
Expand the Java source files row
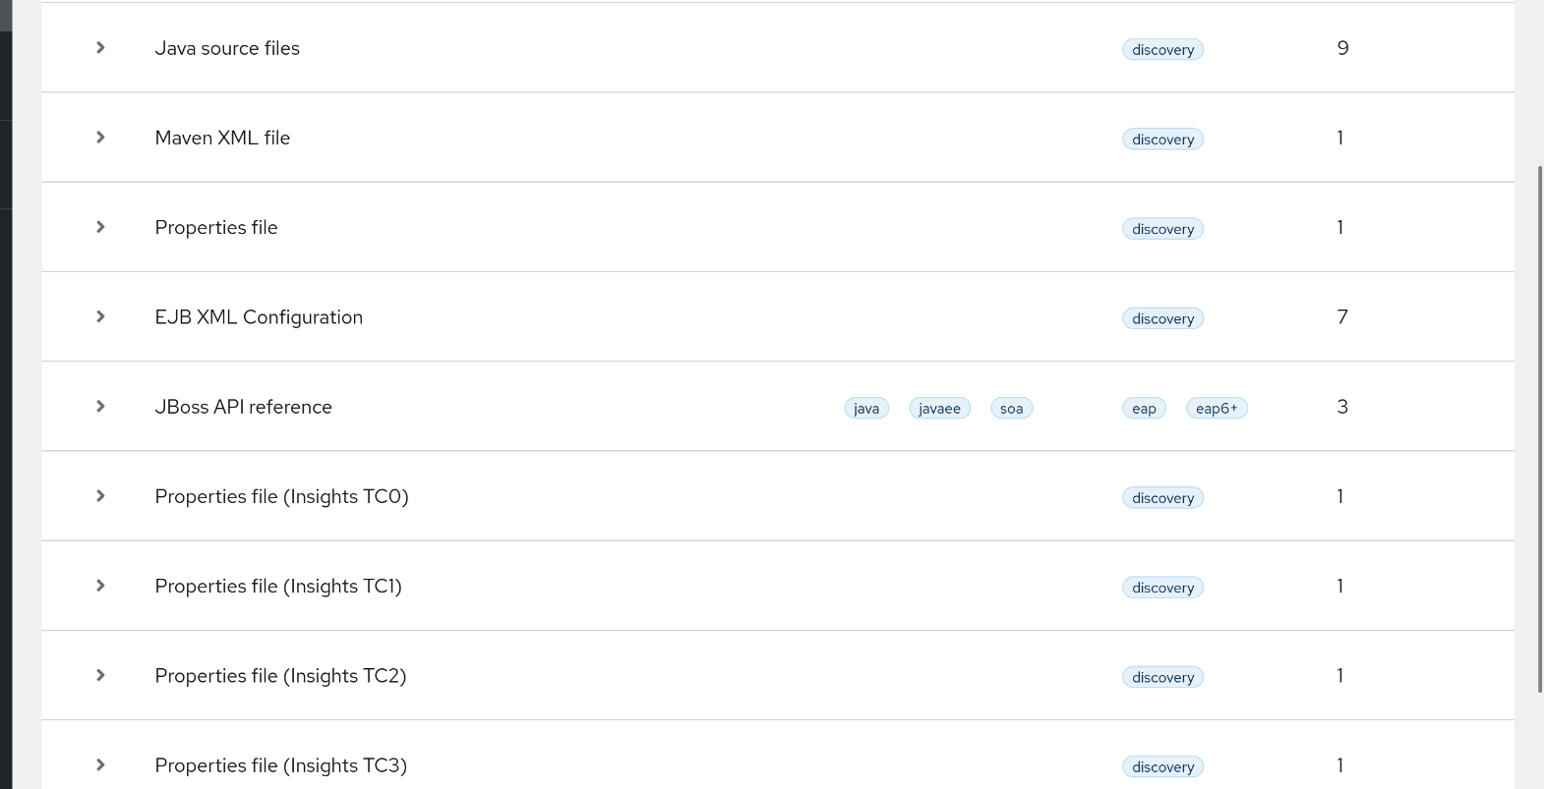[x=100, y=48]
